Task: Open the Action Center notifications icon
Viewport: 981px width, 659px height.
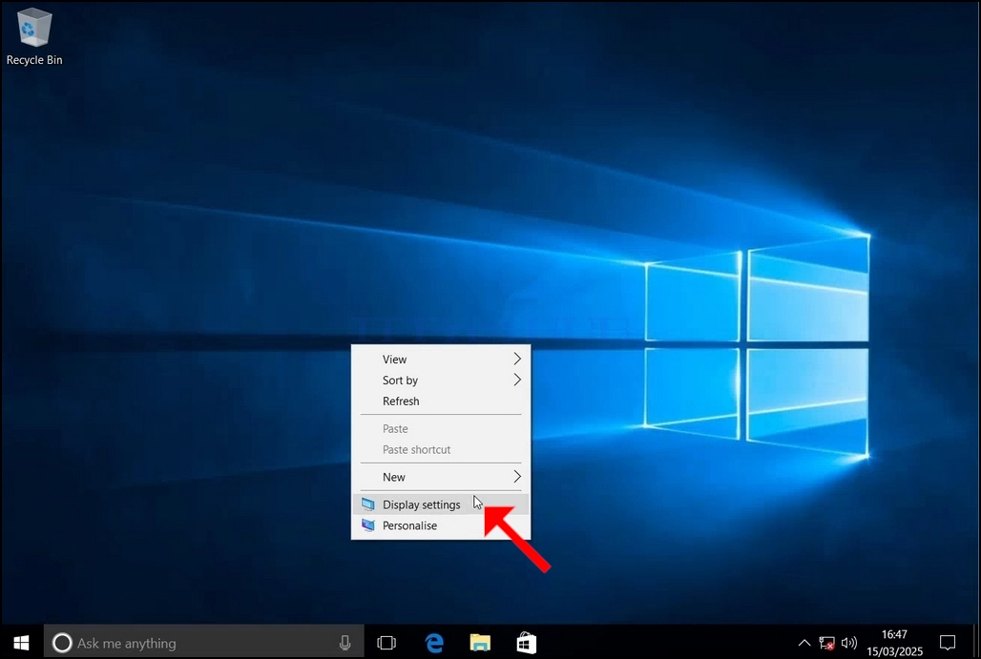Action: tap(948, 642)
